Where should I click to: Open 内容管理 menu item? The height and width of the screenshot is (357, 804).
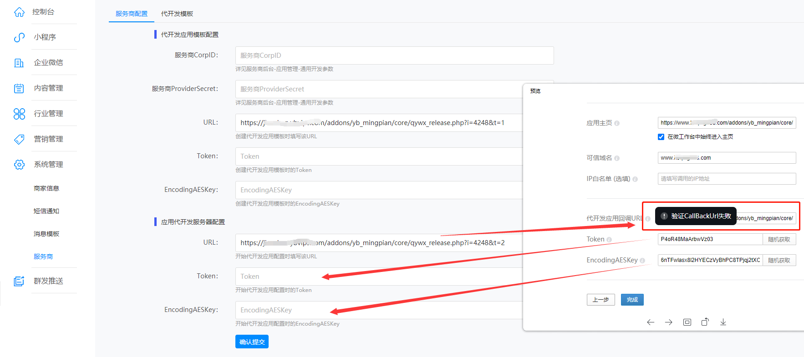[48, 88]
